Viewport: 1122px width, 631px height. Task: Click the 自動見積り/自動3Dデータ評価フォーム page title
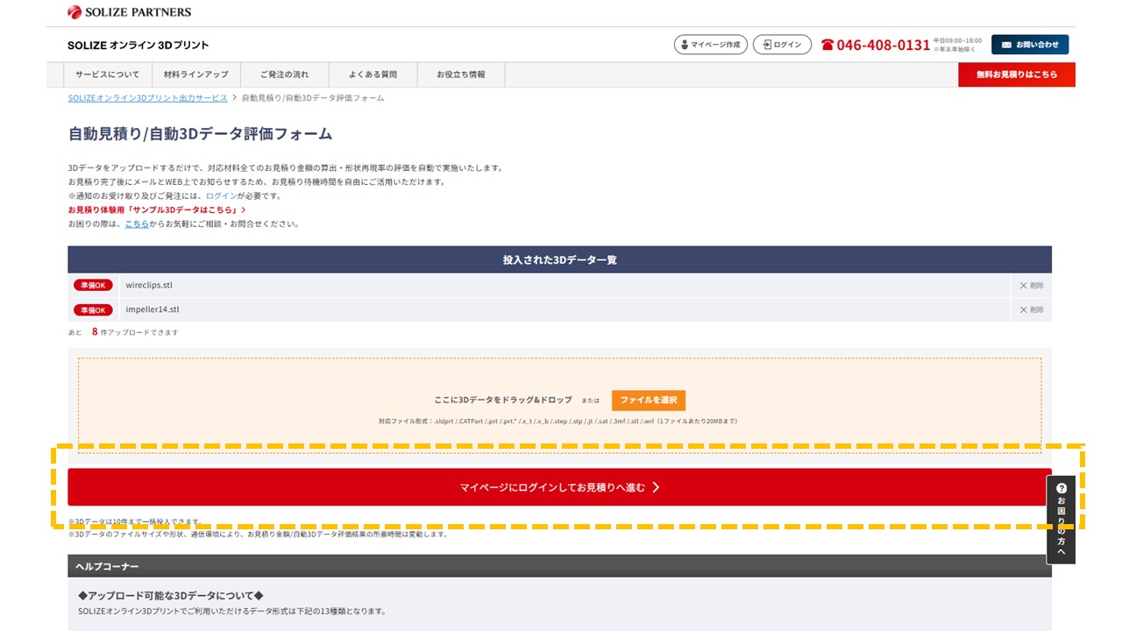(x=200, y=134)
